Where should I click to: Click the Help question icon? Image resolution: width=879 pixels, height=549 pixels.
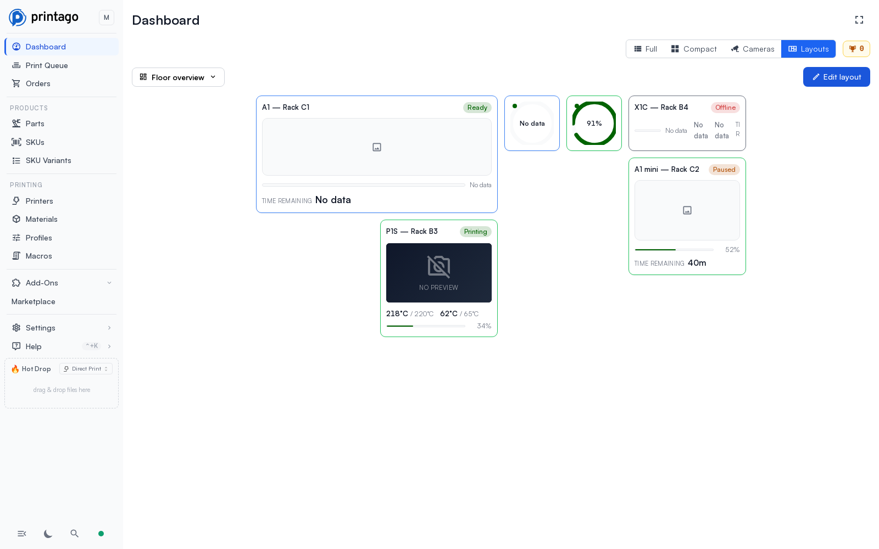coord(16,346)
